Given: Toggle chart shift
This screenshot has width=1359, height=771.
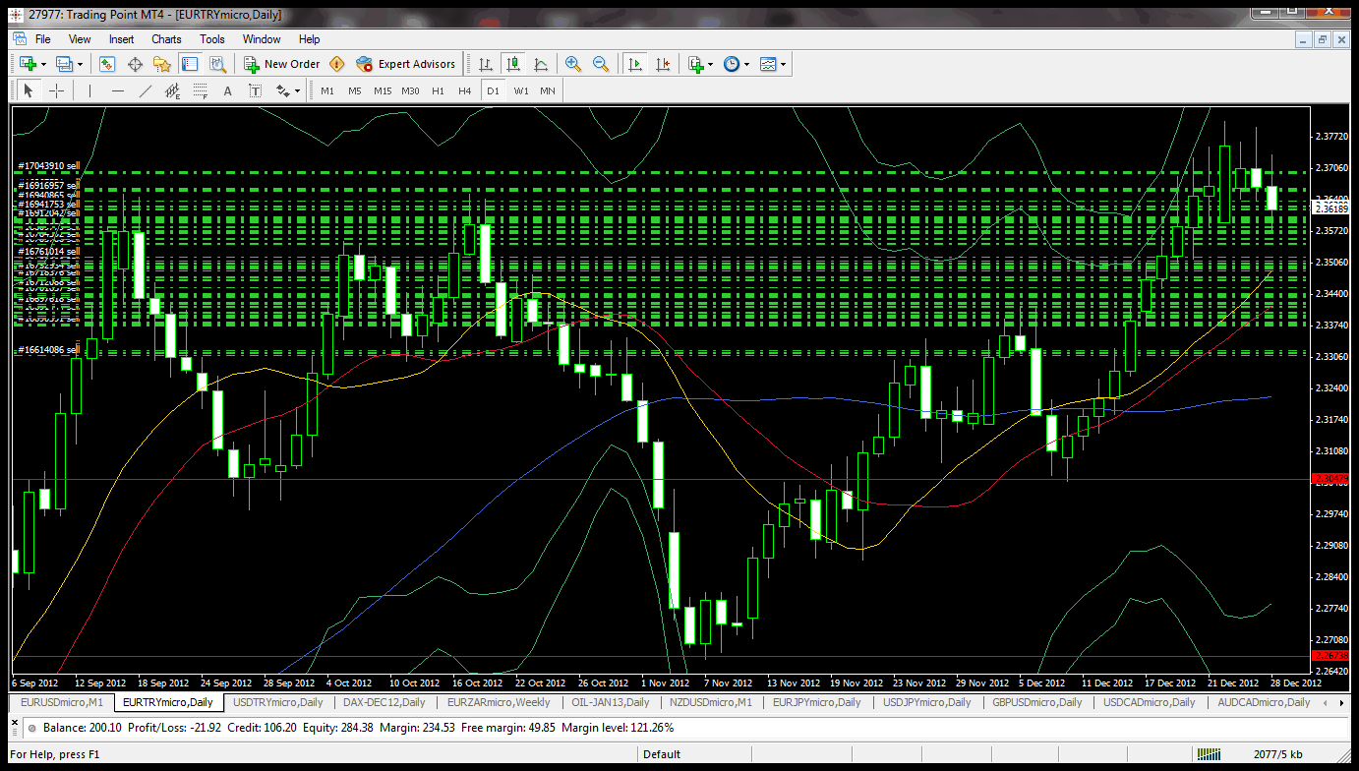Looking at the screenshot, I should click(663, 64).
